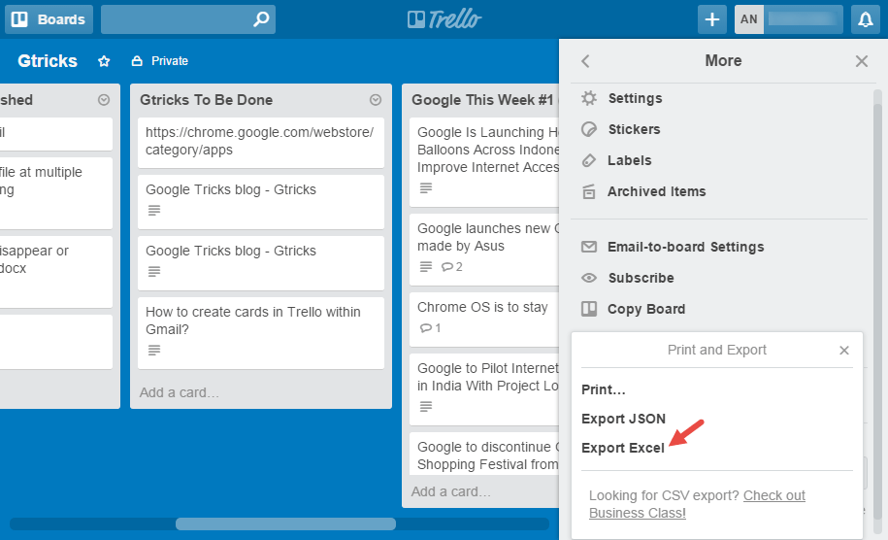Click description icon on Balloons card
888x540 pixels.
(x=426, y=187)
